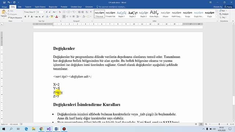Click the Bul (Find) button
235x132 pixels.
[223, 11]
